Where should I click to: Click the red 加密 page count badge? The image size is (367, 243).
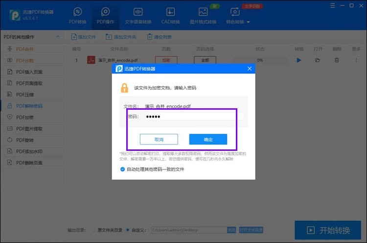pyautogui.click(x=166, y=60)
